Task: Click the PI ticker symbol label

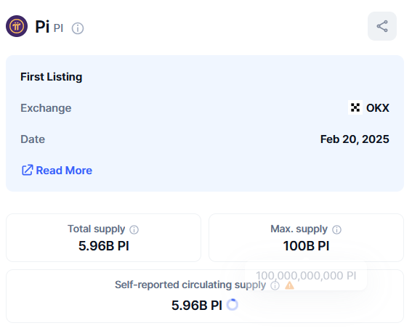Action: (58, 28)
